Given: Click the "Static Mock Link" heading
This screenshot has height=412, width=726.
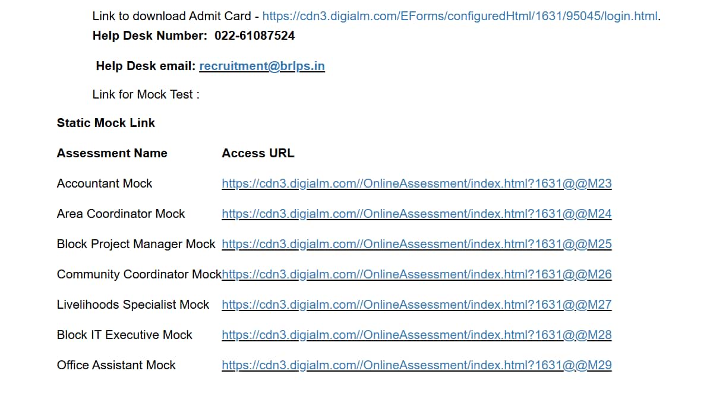Looking at the screenshot, I should pyautogui.click(x=106, y=123).
